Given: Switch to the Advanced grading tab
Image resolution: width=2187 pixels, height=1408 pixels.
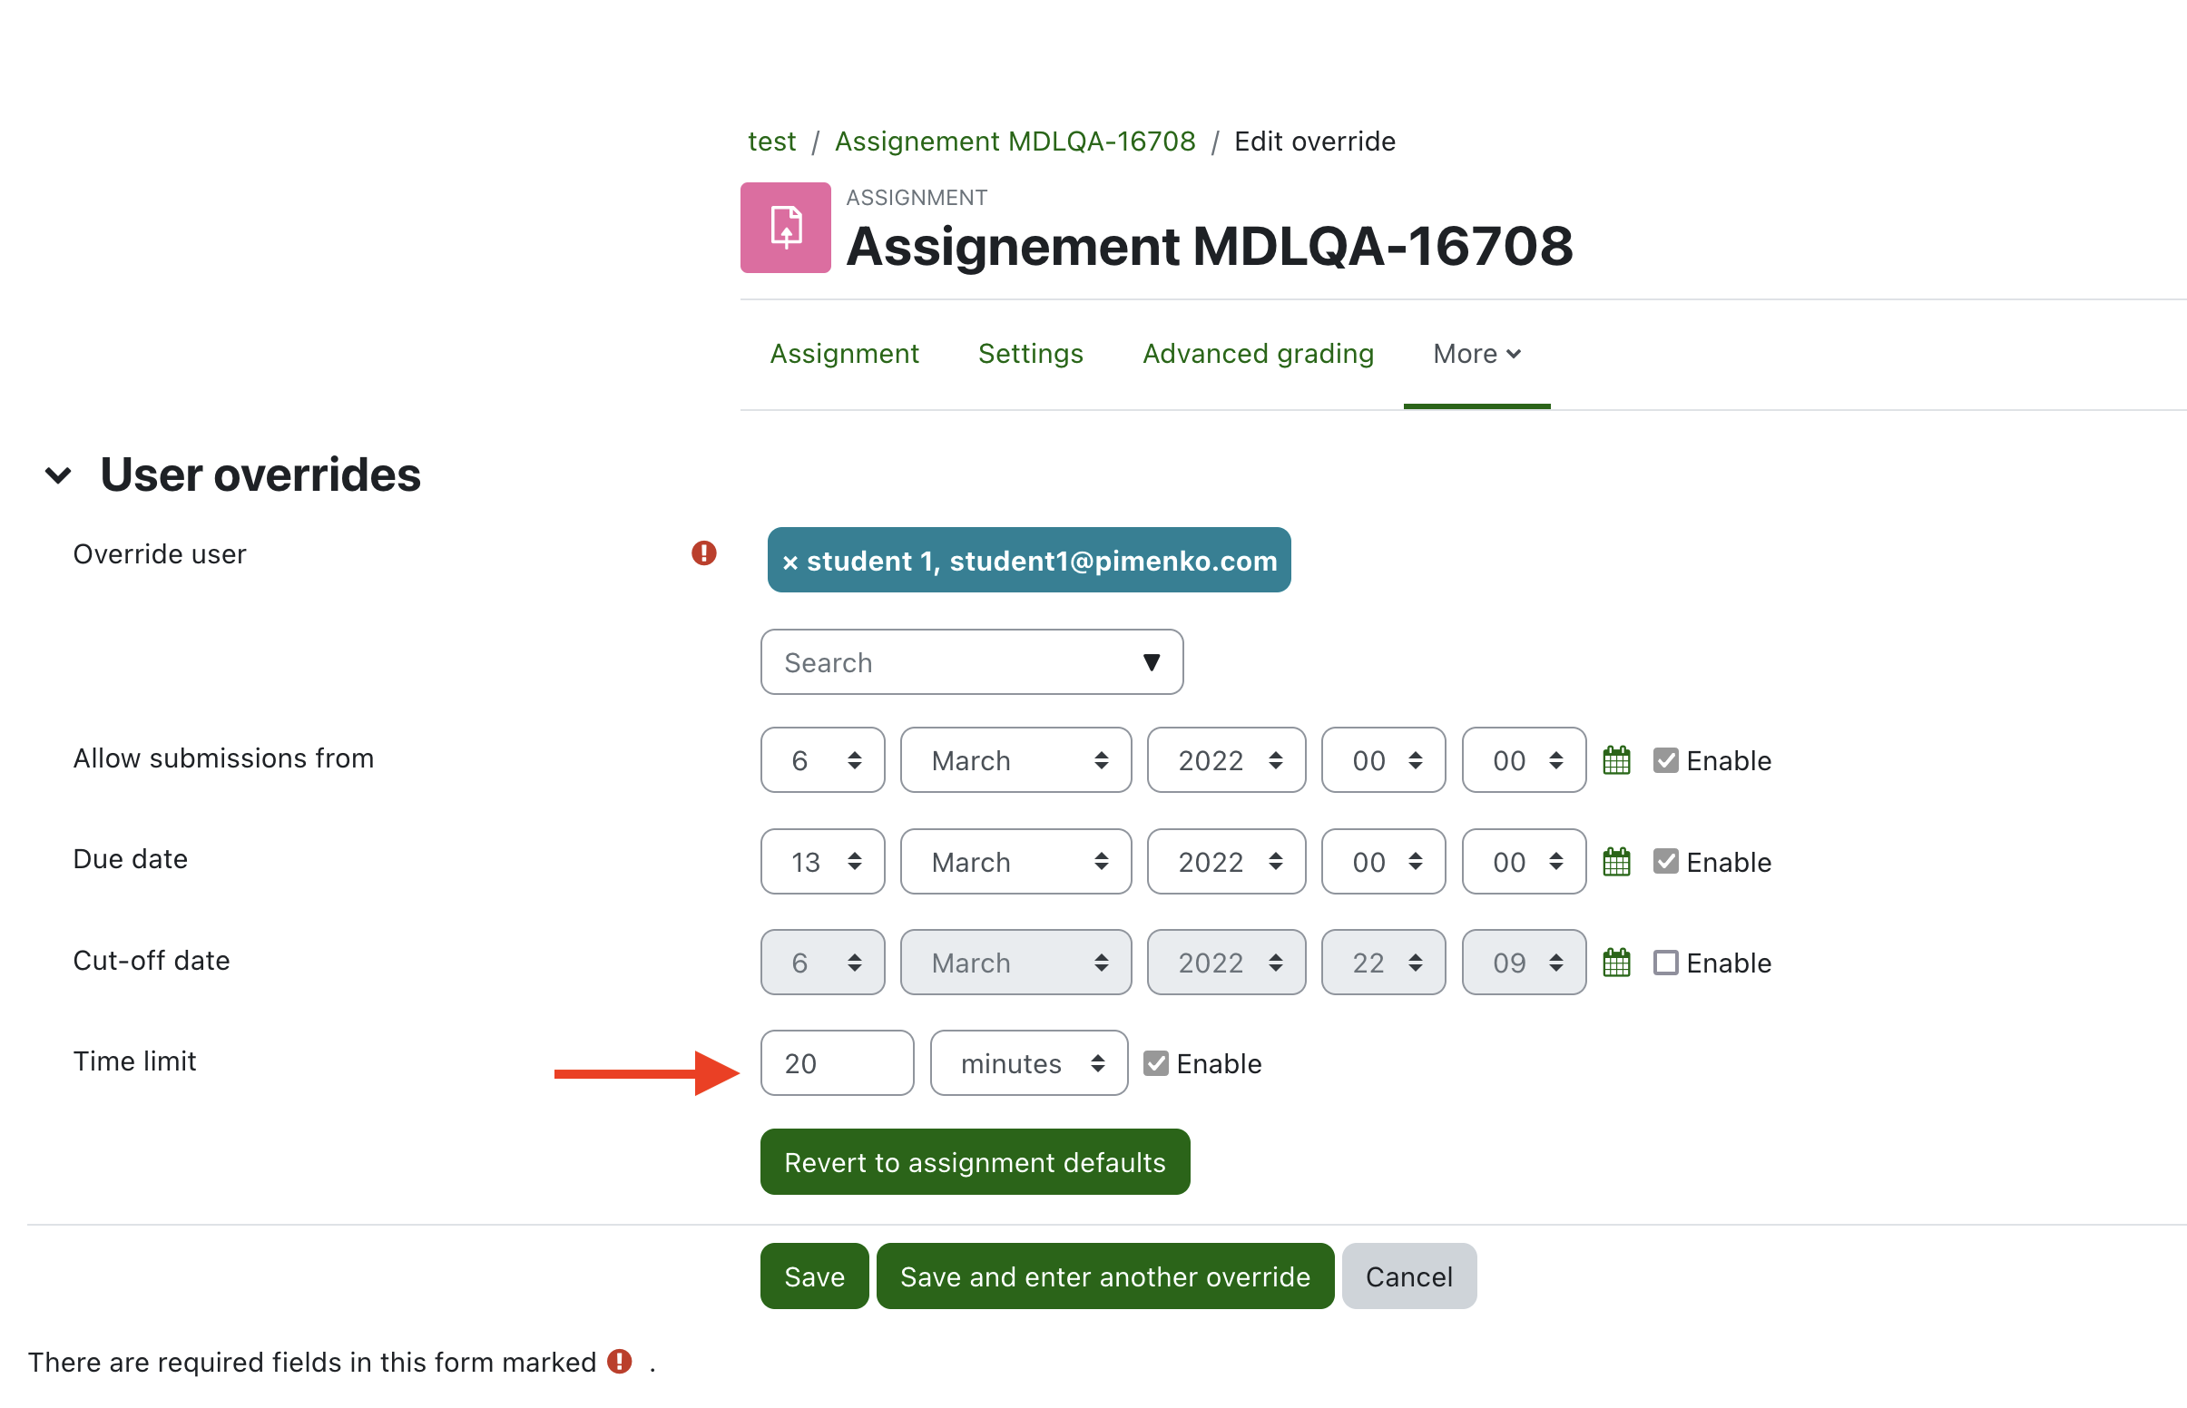Looking at the screenshot, I should (x=1258, y=354).
